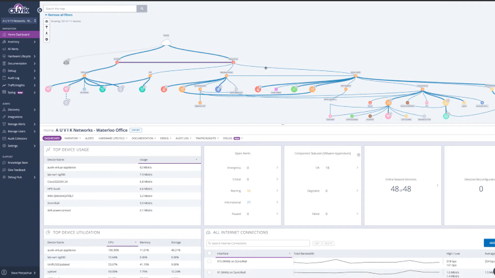Switch to the HARDWARE LIFECYCLE tab

(x=111, y=138)
